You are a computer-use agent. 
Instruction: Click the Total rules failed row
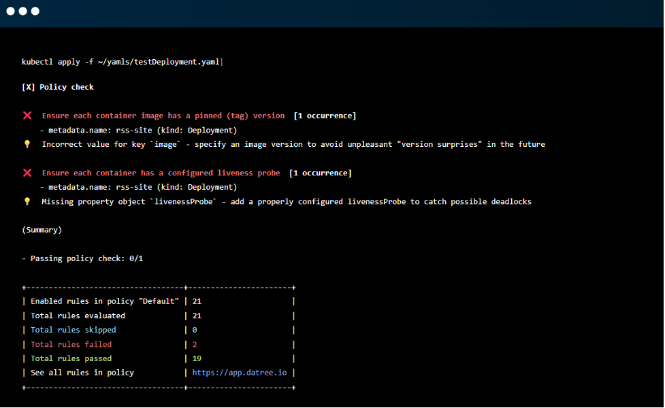click(71, 344)
